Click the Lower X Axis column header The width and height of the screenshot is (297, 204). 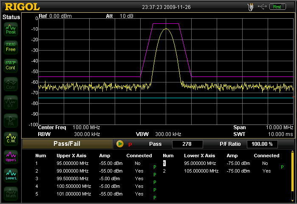click(199, 156)
